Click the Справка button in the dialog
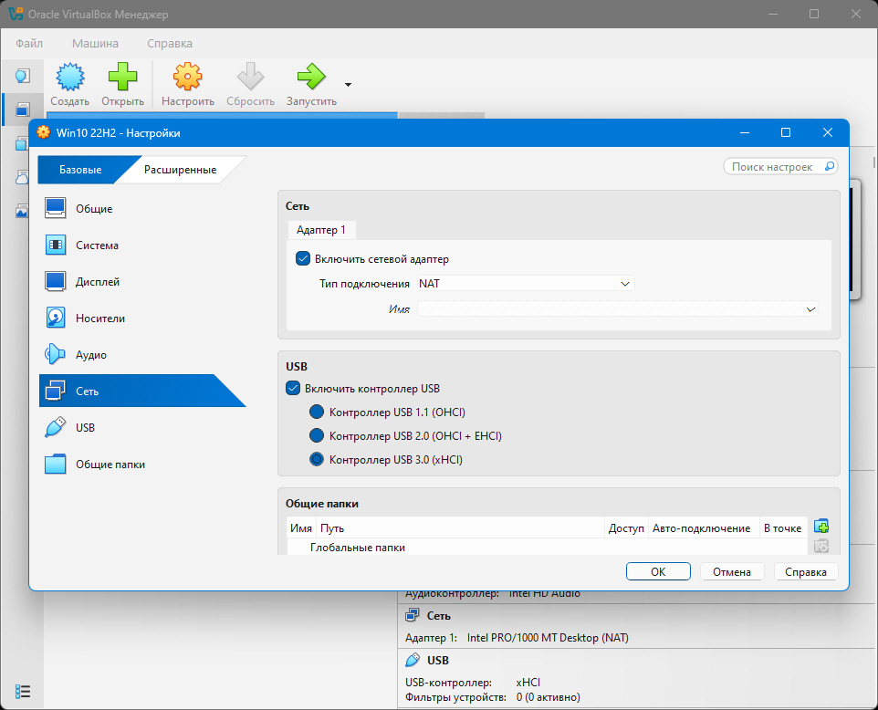 [806, 571]
